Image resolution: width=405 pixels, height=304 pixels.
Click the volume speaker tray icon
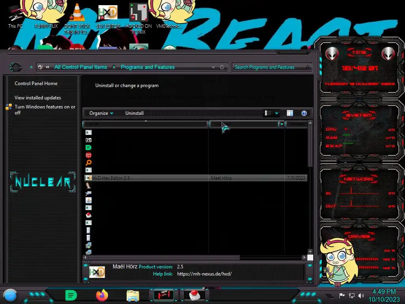pyautogui.click(x=361, y=295)
